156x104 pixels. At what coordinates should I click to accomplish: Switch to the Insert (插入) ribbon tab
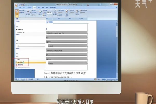pos(24,8)
